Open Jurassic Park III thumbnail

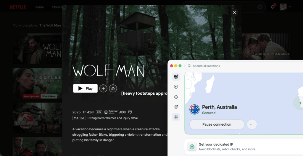(37, 118)
